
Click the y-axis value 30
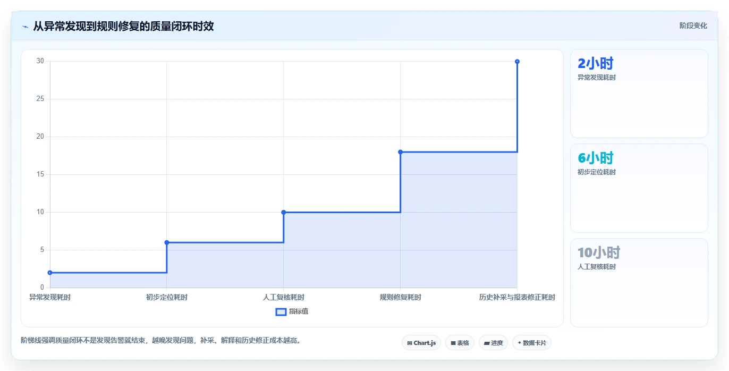click(x=40, y=61)
